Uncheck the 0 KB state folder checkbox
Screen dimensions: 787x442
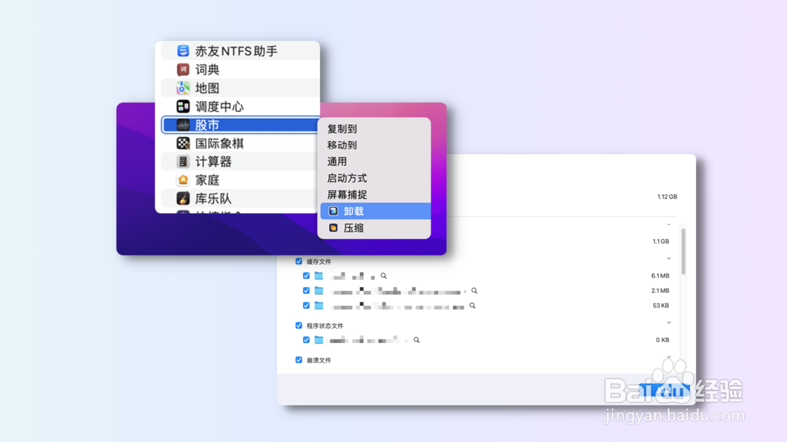coord(306,340)
